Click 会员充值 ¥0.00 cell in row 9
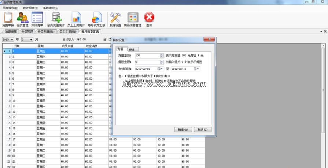This screenshot has width=328, height=168. coord(73,95)
